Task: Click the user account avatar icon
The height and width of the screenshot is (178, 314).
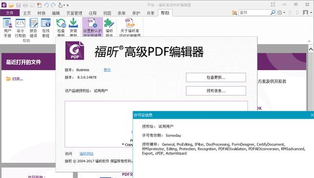Action: pyautogui.click(x=306, y=13)
